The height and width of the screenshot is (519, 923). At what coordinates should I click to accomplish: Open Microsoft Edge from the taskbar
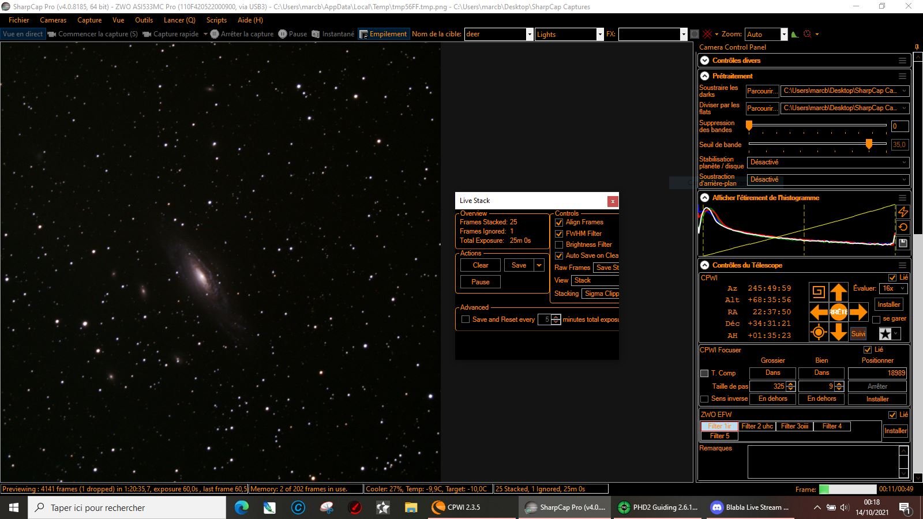242,507
